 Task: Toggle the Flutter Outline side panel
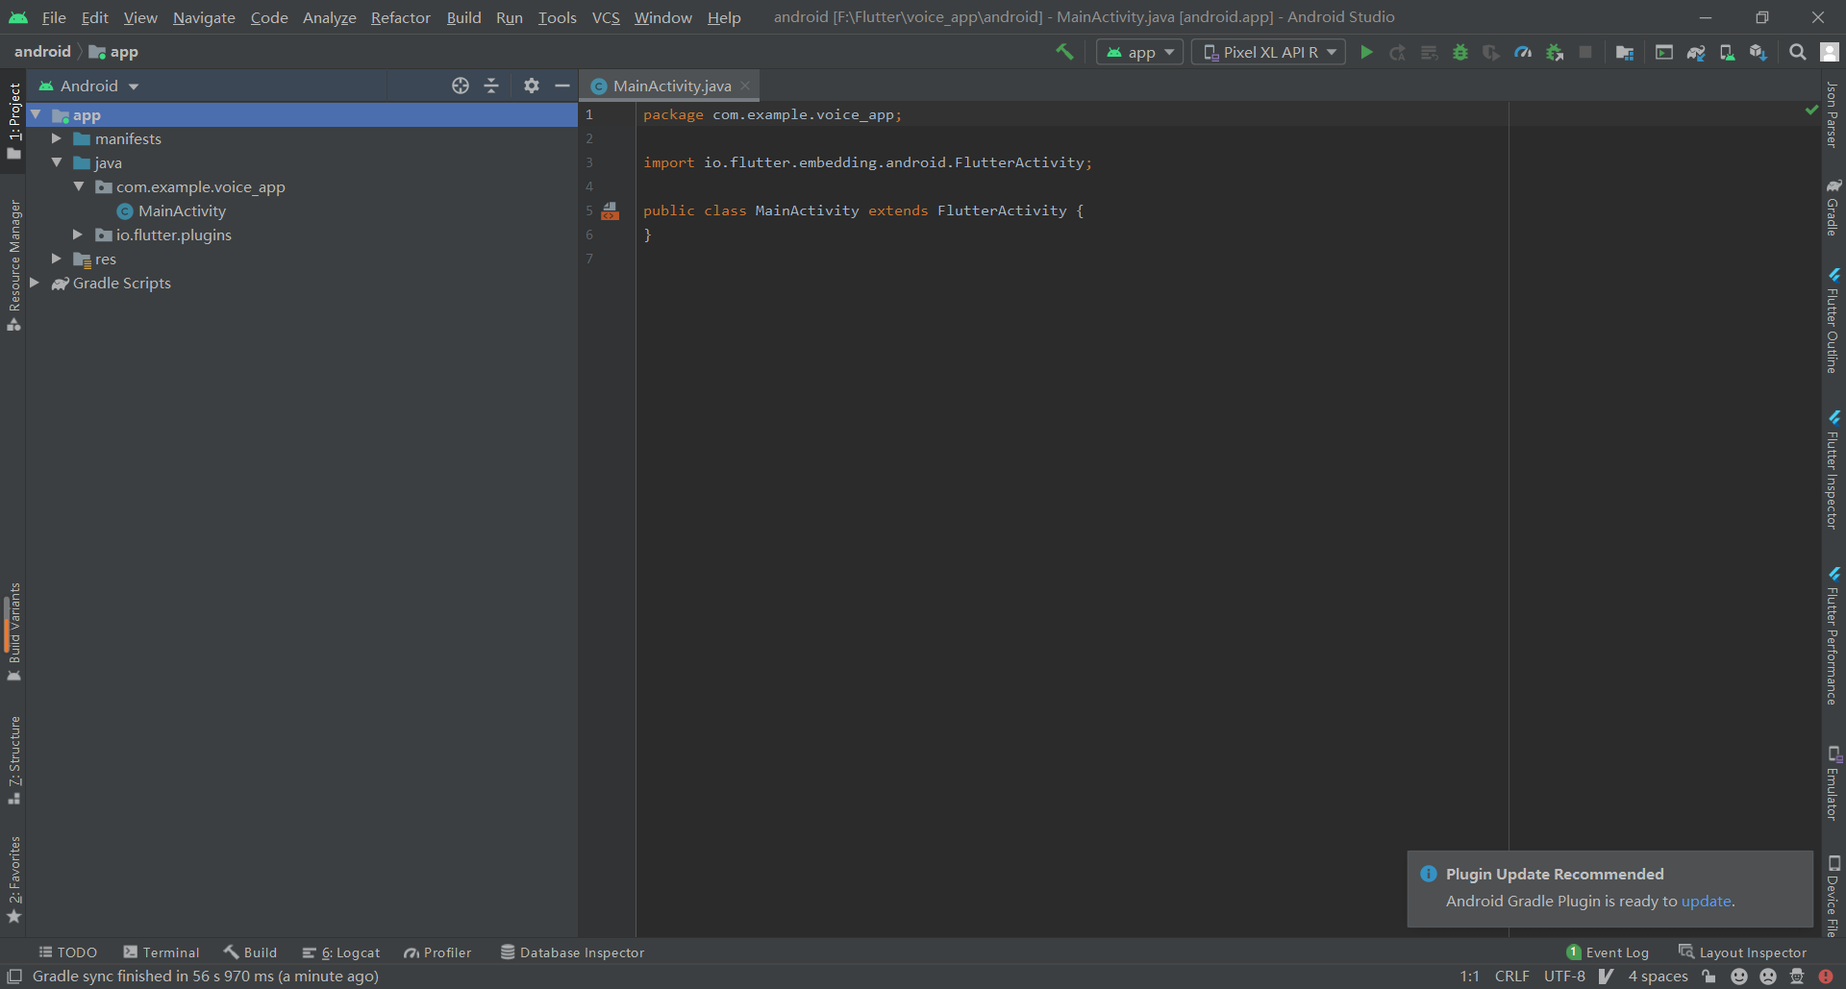pos(1834,321)
